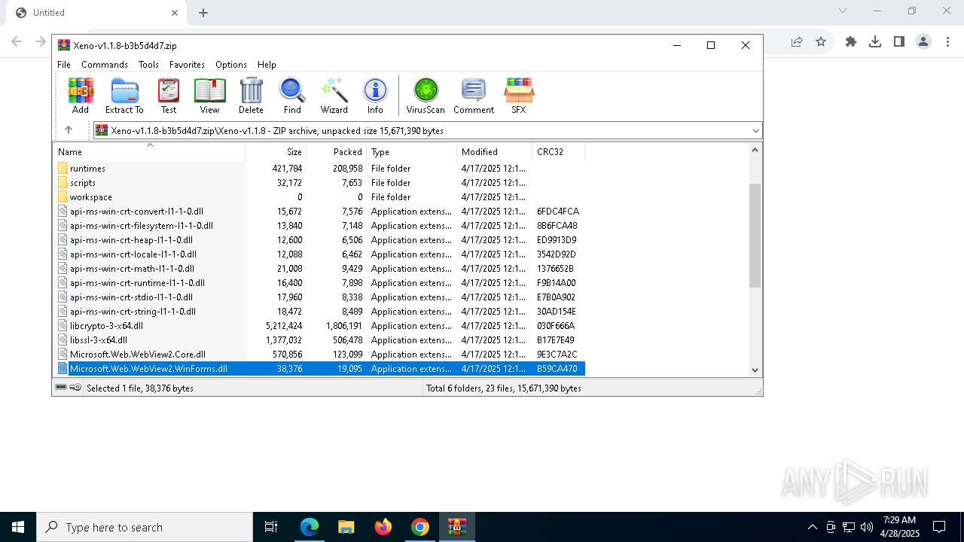Click the Windows Start button
The width and height of the screenshot is (964, 542).
[18, 527]
